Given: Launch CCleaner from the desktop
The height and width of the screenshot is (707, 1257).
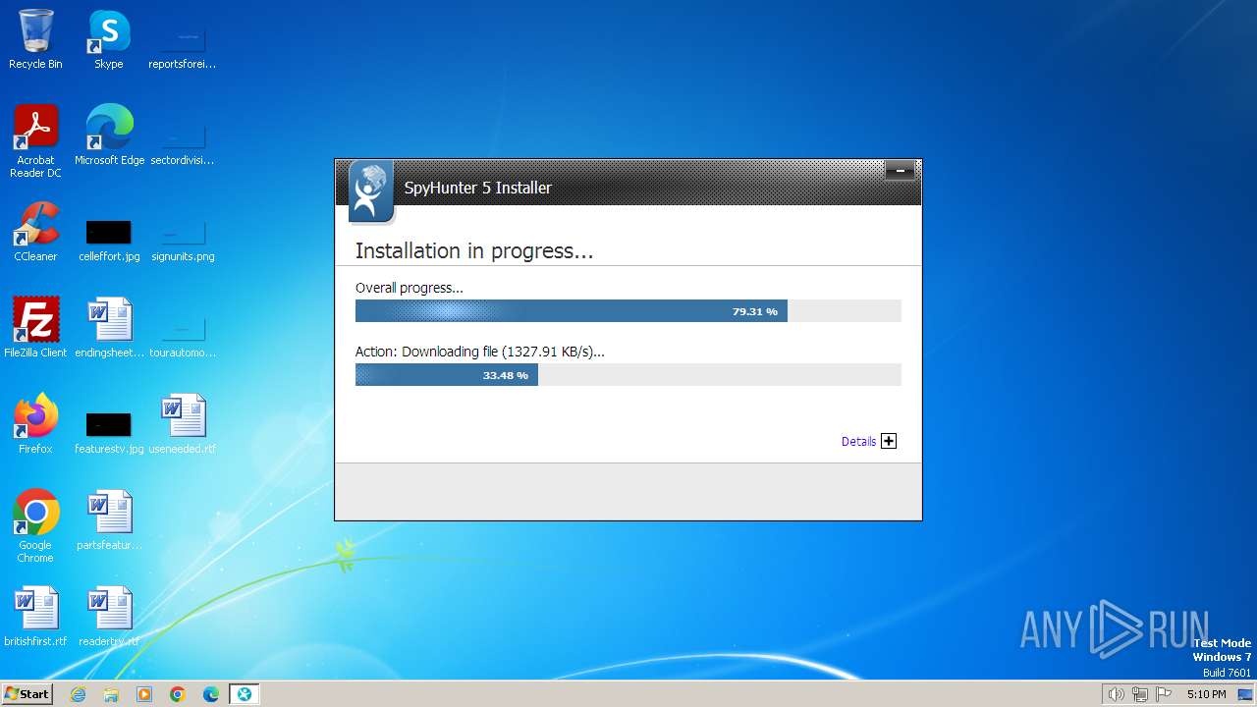Looking at the screenshot, I should point(35,232).
